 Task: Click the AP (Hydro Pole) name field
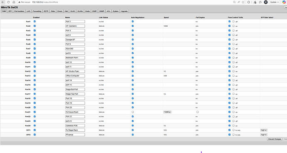pyautogui.click(x=75, y=71)
